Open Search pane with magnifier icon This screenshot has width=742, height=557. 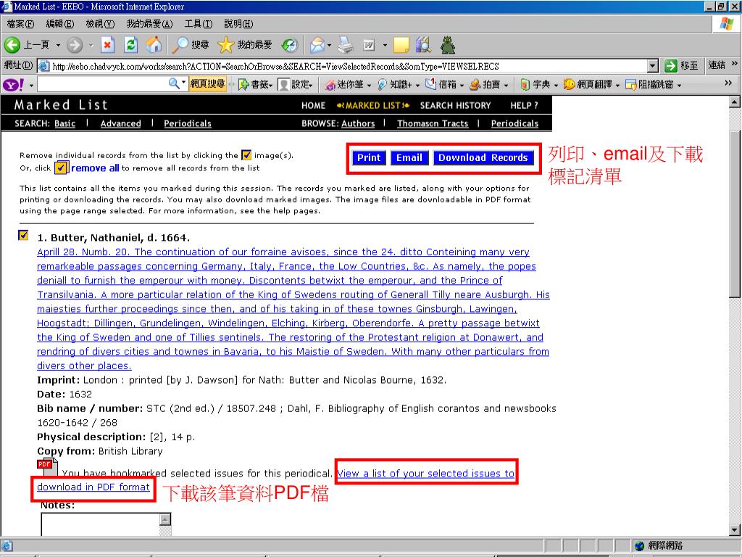pos(180,45)
